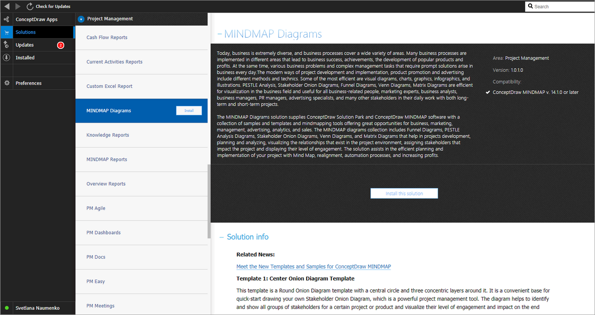
Task: Collapse the Project Management category
Action: [81, 19]
